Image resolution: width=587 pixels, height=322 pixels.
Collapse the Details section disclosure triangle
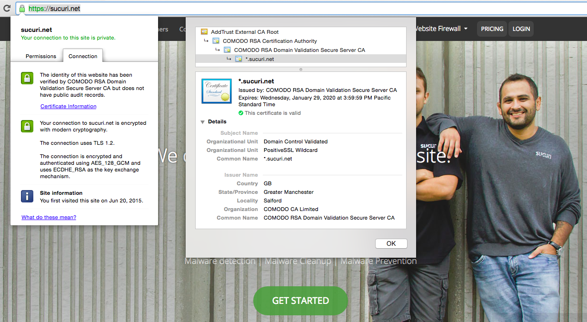coord(202,121)
